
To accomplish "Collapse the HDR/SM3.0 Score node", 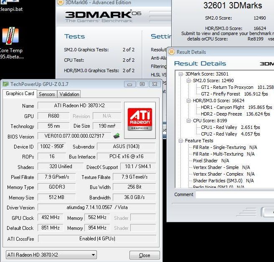I will point(188,101).
